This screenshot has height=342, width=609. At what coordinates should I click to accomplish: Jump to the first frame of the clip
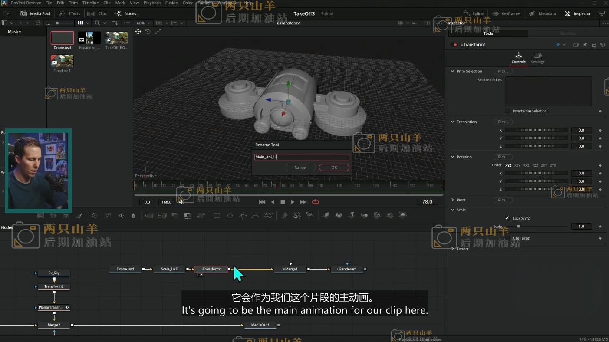pos(262,202)
